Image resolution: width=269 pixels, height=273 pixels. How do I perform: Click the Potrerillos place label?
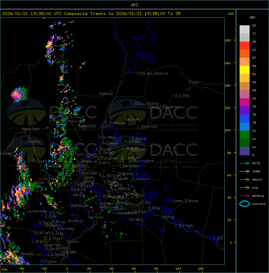(54, 179)
